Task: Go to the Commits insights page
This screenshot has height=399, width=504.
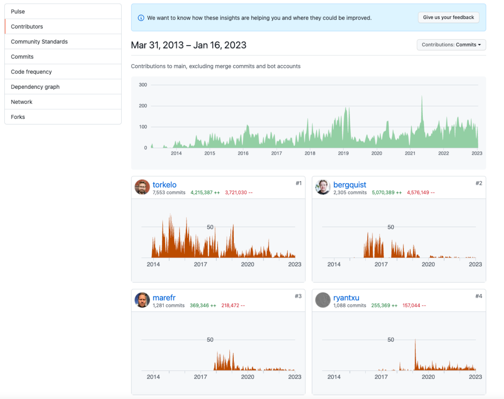Action: coord(22,57)
